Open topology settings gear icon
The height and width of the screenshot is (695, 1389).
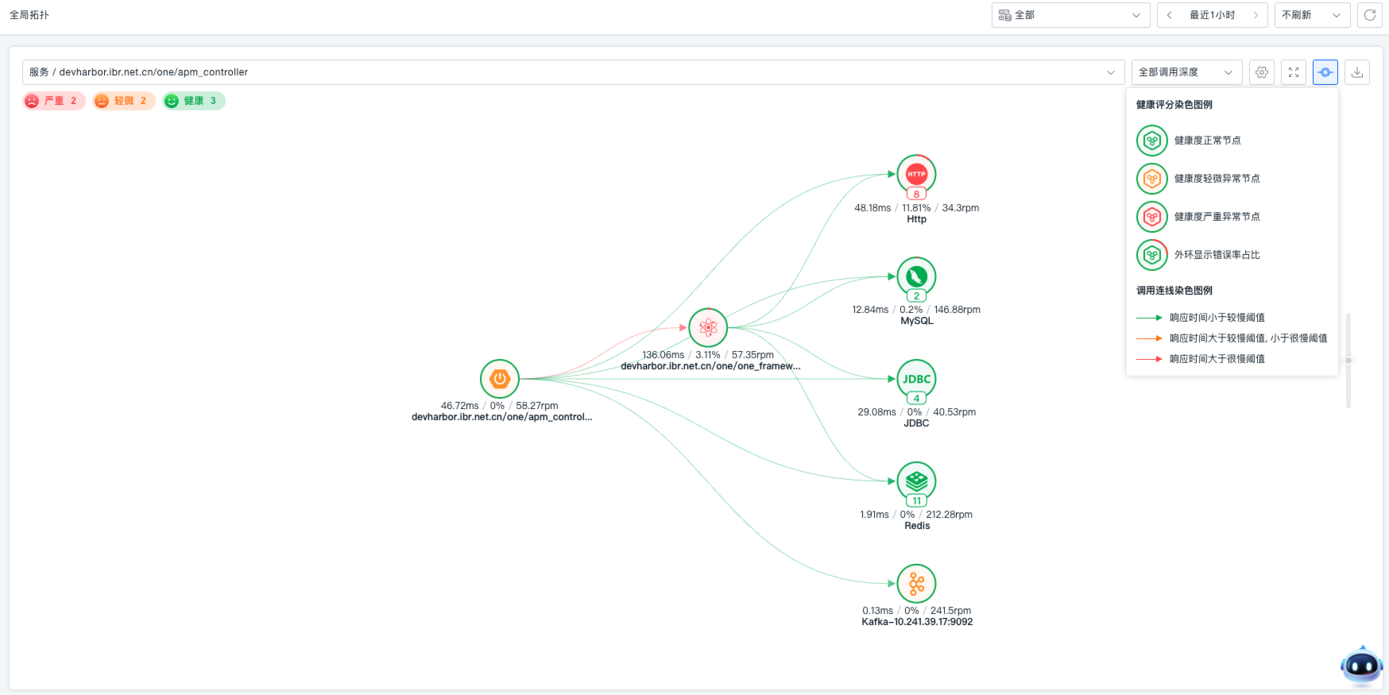click(1262, 72)
